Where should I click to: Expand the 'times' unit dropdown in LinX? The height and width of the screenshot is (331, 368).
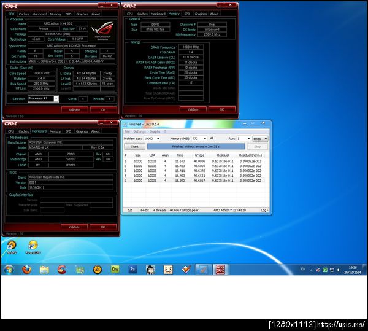(x=260, y=139)
